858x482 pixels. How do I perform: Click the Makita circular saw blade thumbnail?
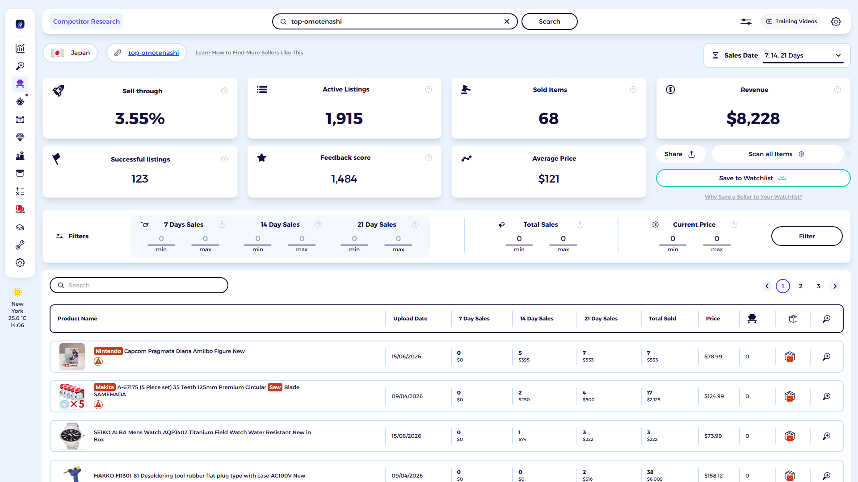(72, 396)
